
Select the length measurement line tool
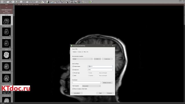coord(61,2)
